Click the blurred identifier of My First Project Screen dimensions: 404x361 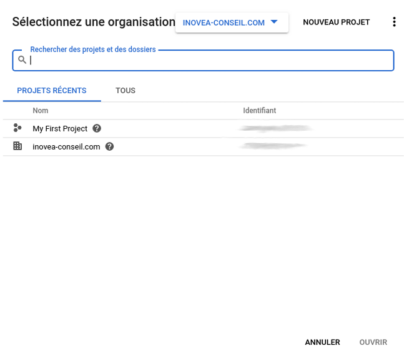tap(275, 128)
